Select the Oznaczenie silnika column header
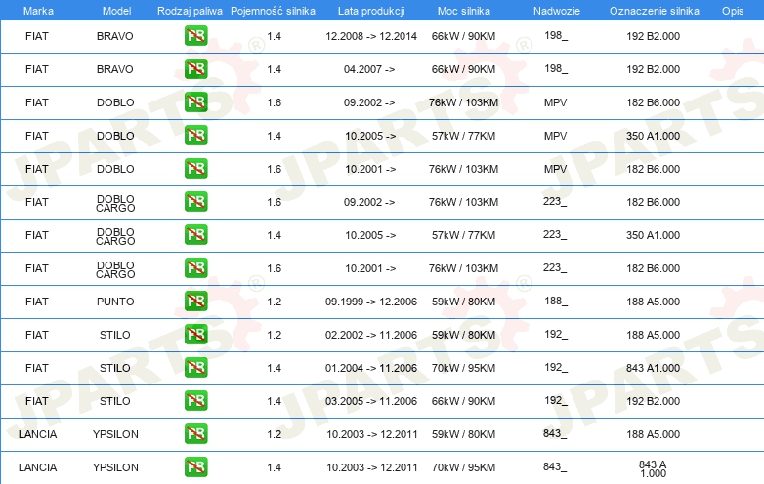764x484 pixels. click(x=655, y=11)
